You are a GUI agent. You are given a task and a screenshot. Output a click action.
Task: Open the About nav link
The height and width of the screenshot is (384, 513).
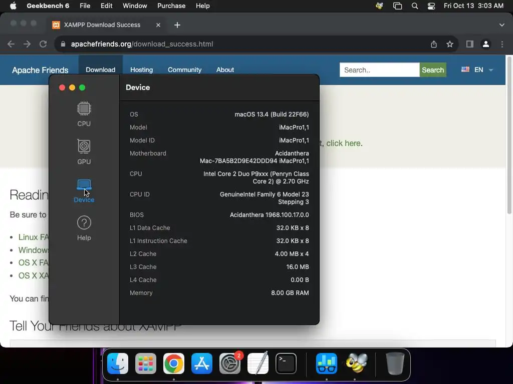(x=225, y=69)
